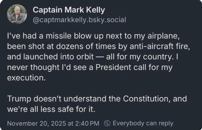Click the @captmarkkelly.bsky.social handle
Screen dimensions: 202x130
point(79,20)
